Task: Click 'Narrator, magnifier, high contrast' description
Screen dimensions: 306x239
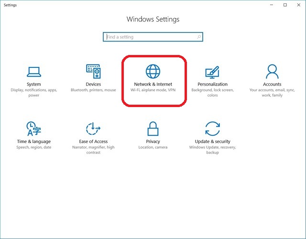Action: coord(93,150)
